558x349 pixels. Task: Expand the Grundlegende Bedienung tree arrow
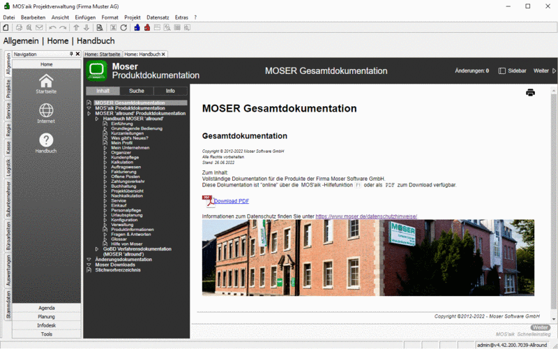point(105,128)
